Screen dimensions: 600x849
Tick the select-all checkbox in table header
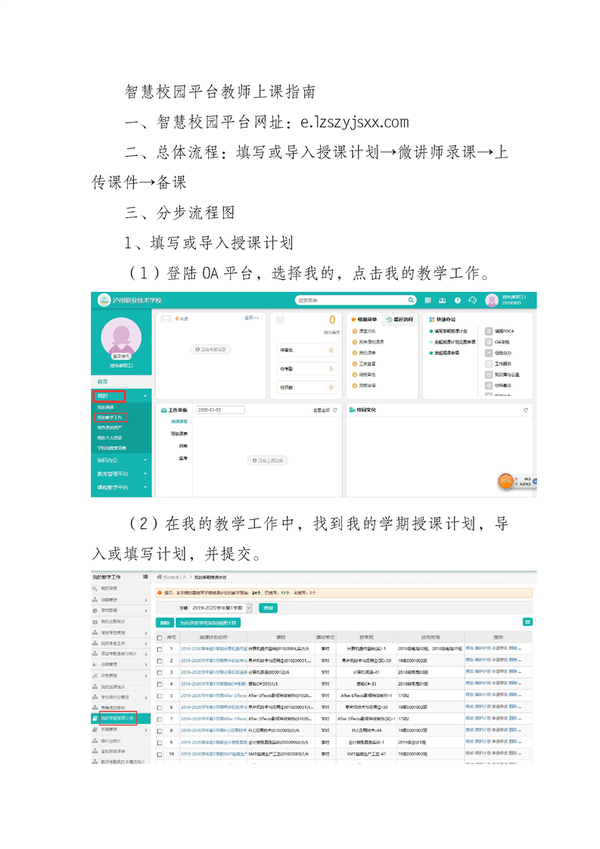159,637
